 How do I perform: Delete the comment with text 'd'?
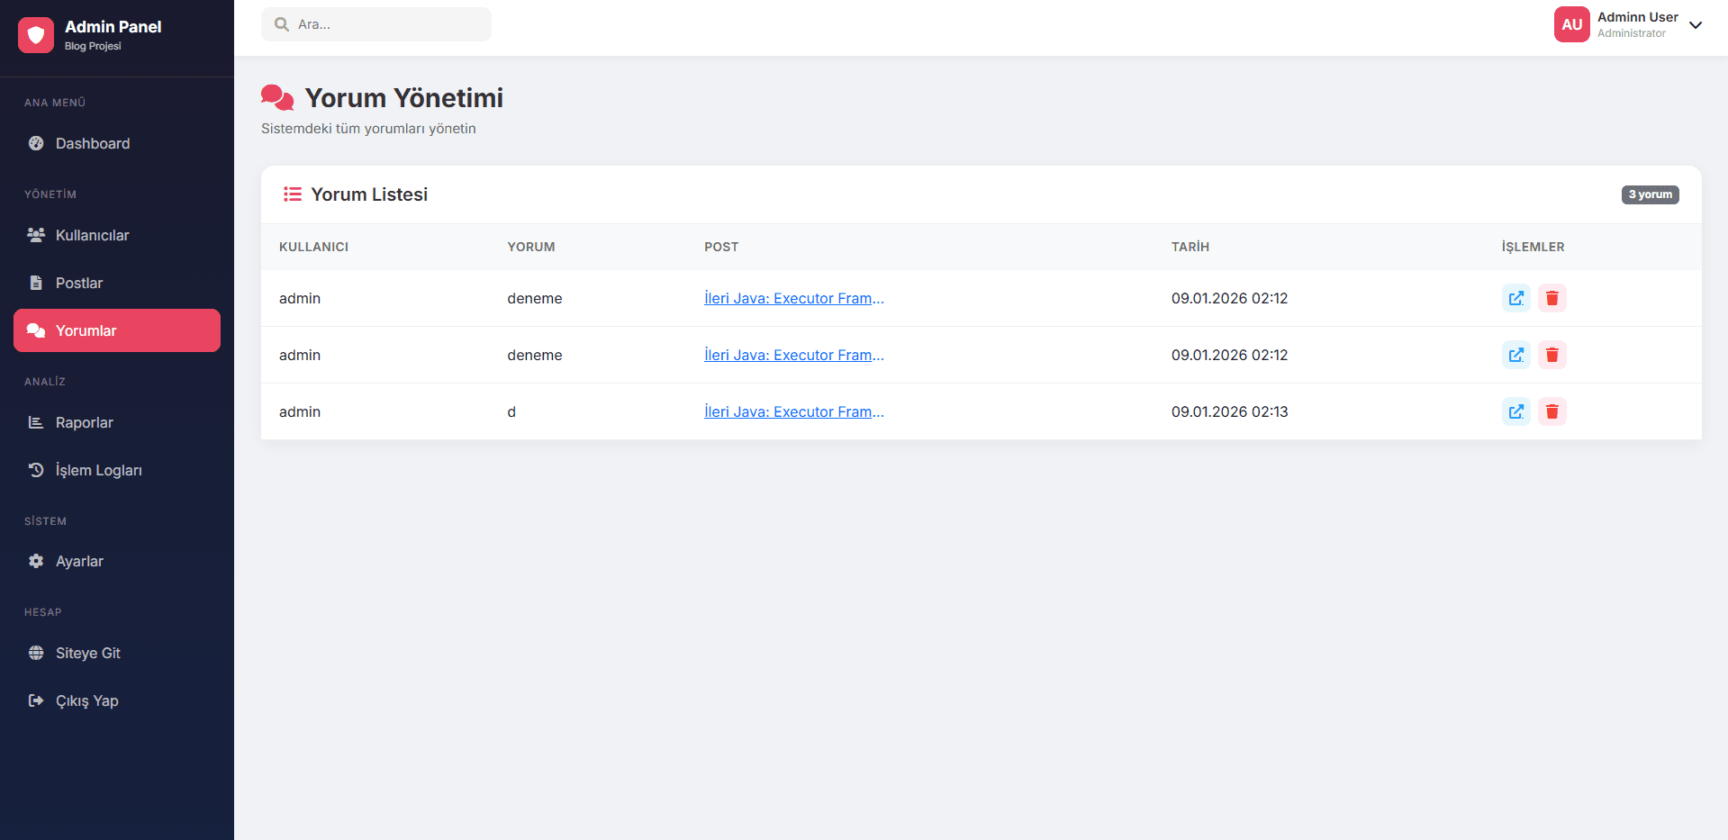pos(1552,411)
